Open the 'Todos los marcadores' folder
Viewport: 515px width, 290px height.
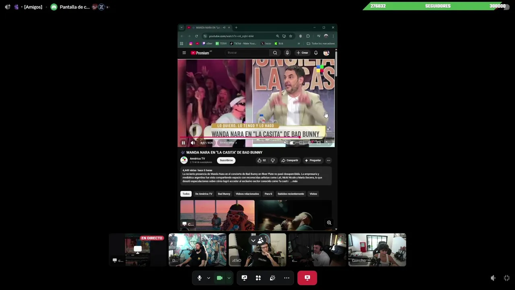(x=321, y=43)
